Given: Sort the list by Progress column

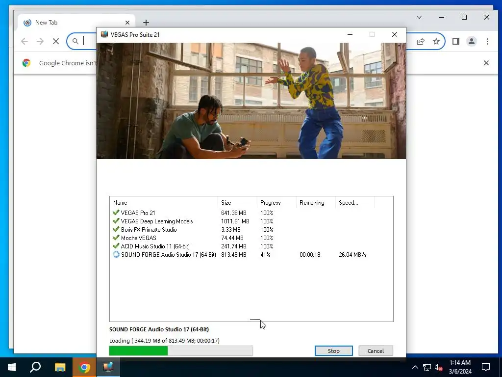Looking at the screenshot, I should [276, 203].
